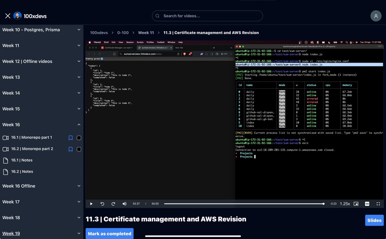Expand the Week 11 section

[x=41, y=46]
